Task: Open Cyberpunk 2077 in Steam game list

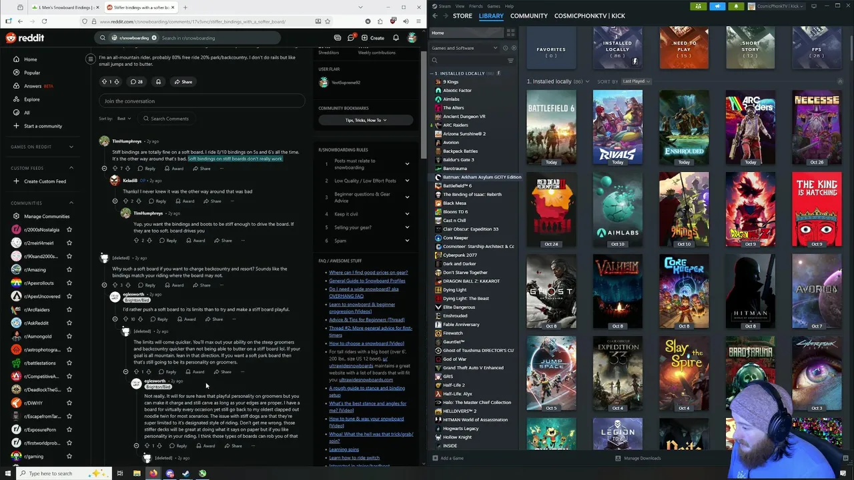Action: pyautogui.click(x=460, y=255)
